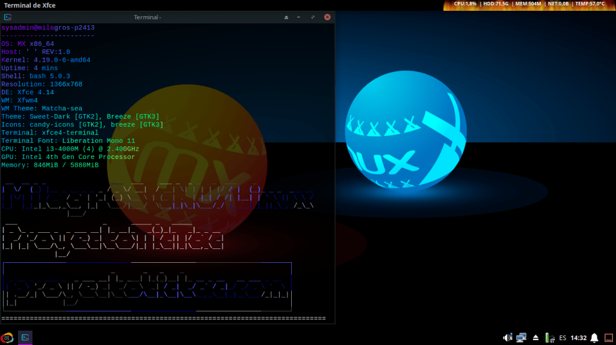Viewport: 616px width, 345px height.
Task: Open the notifications bell icon
Action: [x=594, y=338]
